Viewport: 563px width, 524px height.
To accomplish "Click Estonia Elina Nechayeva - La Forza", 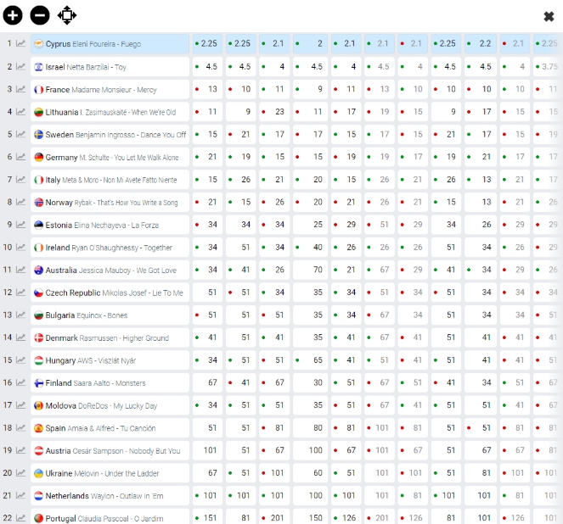I will (x=110, y=225).
